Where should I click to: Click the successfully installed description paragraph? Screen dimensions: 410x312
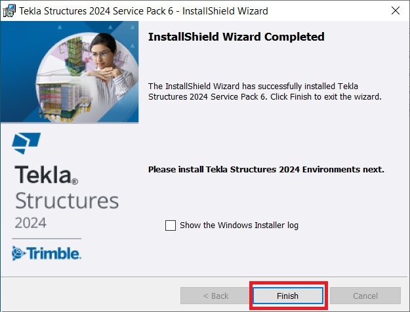264,91
